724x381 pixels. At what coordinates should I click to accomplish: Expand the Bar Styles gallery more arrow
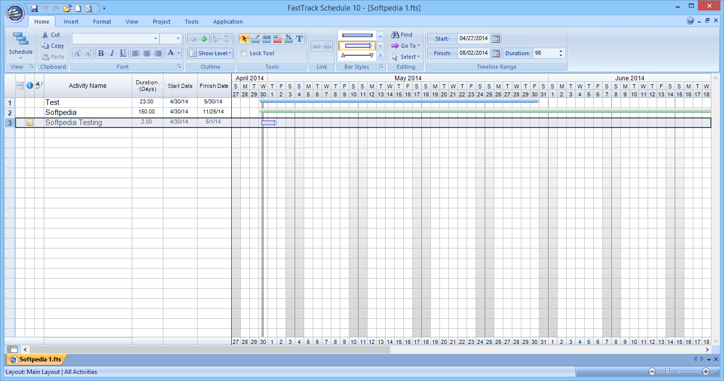380,56
